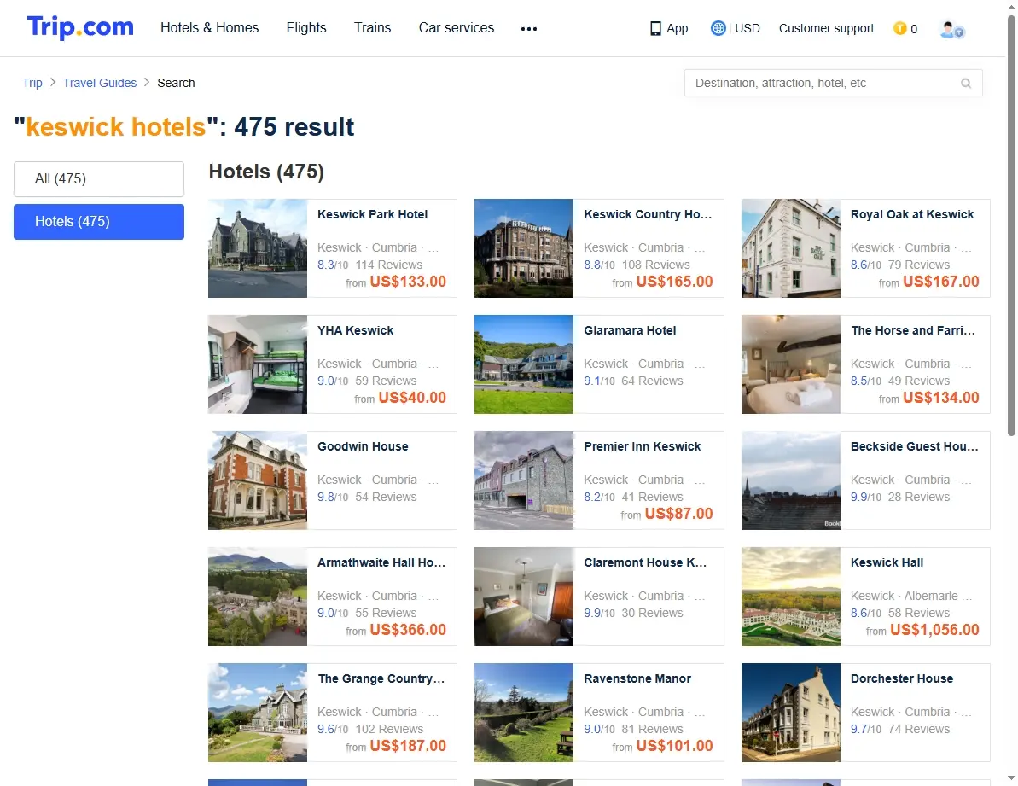Click US$87.00 Premier Inn price

click(678, 514)
